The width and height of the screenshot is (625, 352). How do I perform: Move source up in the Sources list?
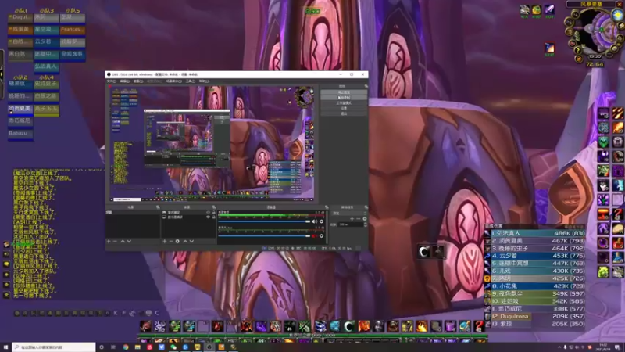[185, 241]
